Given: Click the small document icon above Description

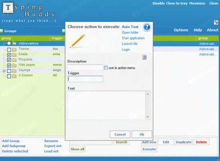Looking at the screenshot, I should [x=144, y=57].
